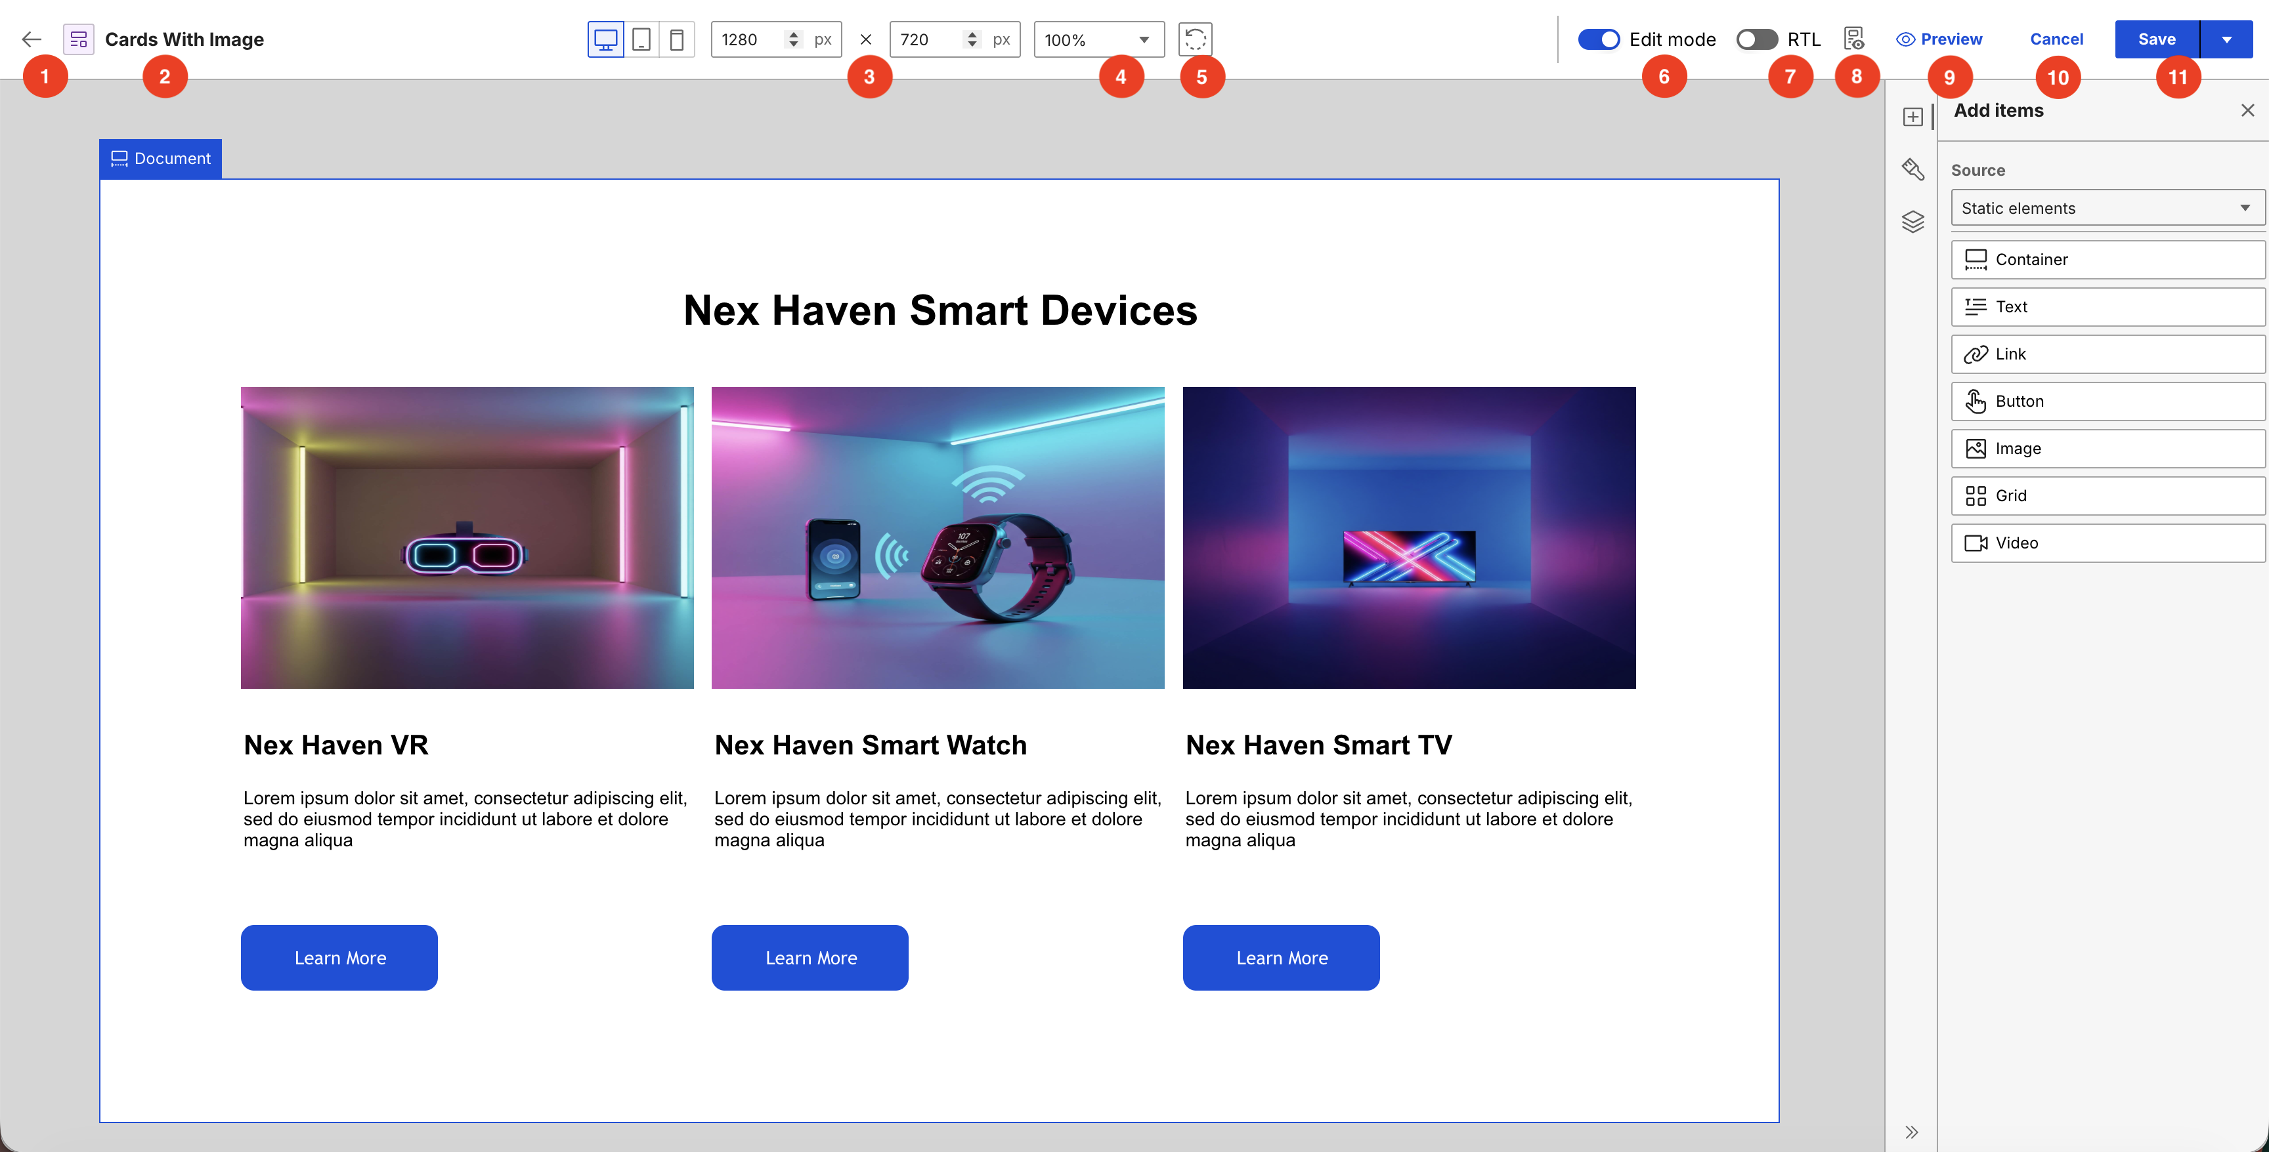The height and width of the screenshot is (1152, 2269).
Task: Click Learn More under Smart TV
Action: click(x=1281, y=958)
